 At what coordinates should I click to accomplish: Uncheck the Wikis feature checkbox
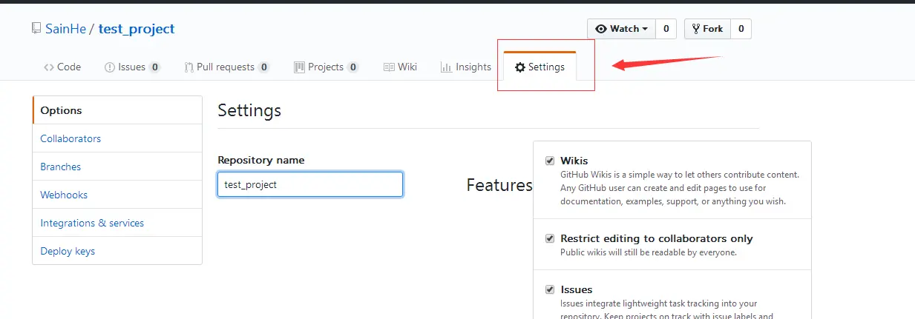550,161
